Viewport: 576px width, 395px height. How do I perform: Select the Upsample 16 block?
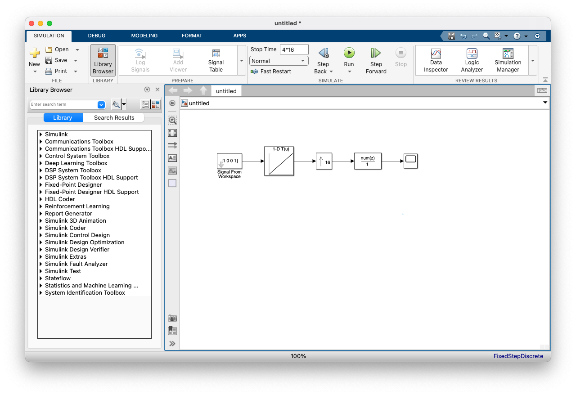pyautogui.click(x=324, y=161)
